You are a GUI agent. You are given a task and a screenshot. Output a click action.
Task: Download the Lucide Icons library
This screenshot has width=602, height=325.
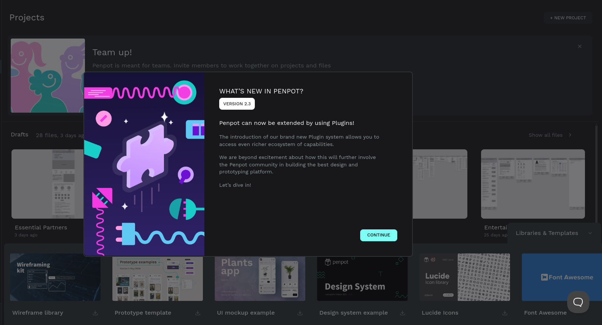tap(505, 313)
